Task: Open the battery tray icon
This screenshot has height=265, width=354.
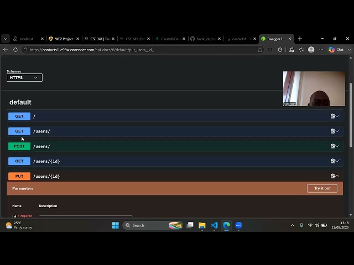Action: point(324,225)
